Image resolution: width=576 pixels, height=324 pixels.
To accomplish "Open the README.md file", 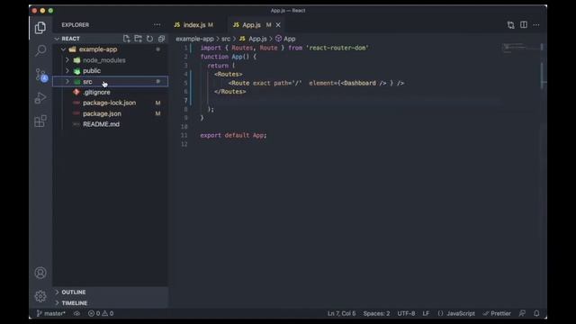I will (101, 124).
